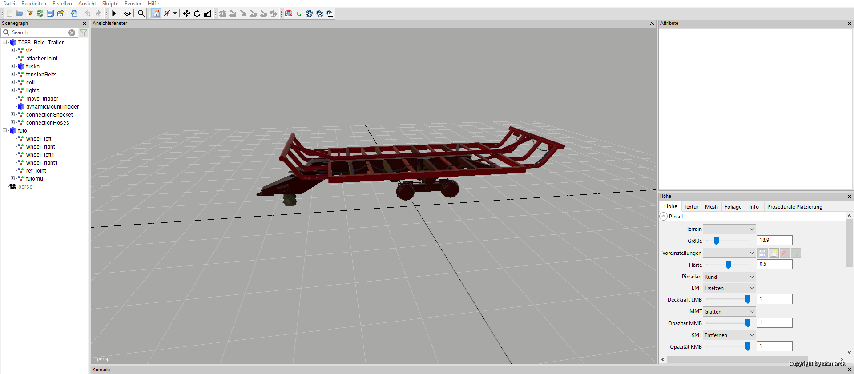
Task: Click the Härte slider handle
Action: 728,265
